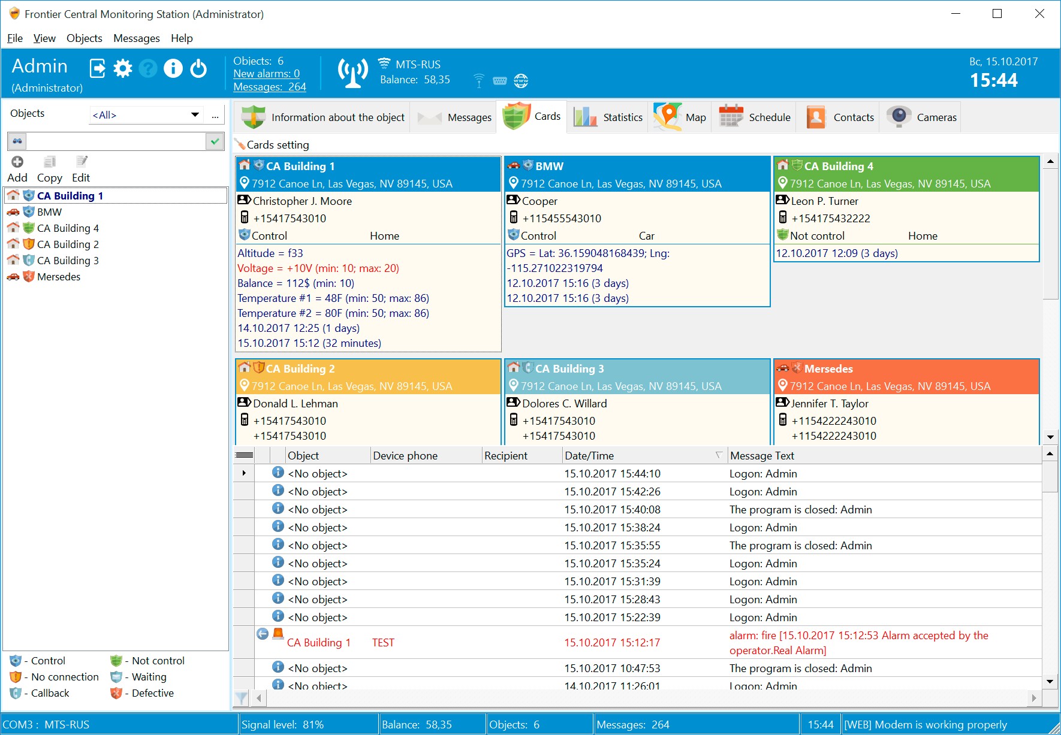Image resolution: width=1061 pixels, height=735 pixels.
Task: Click the web globe status icon
Action: click(x=521, y=81)
